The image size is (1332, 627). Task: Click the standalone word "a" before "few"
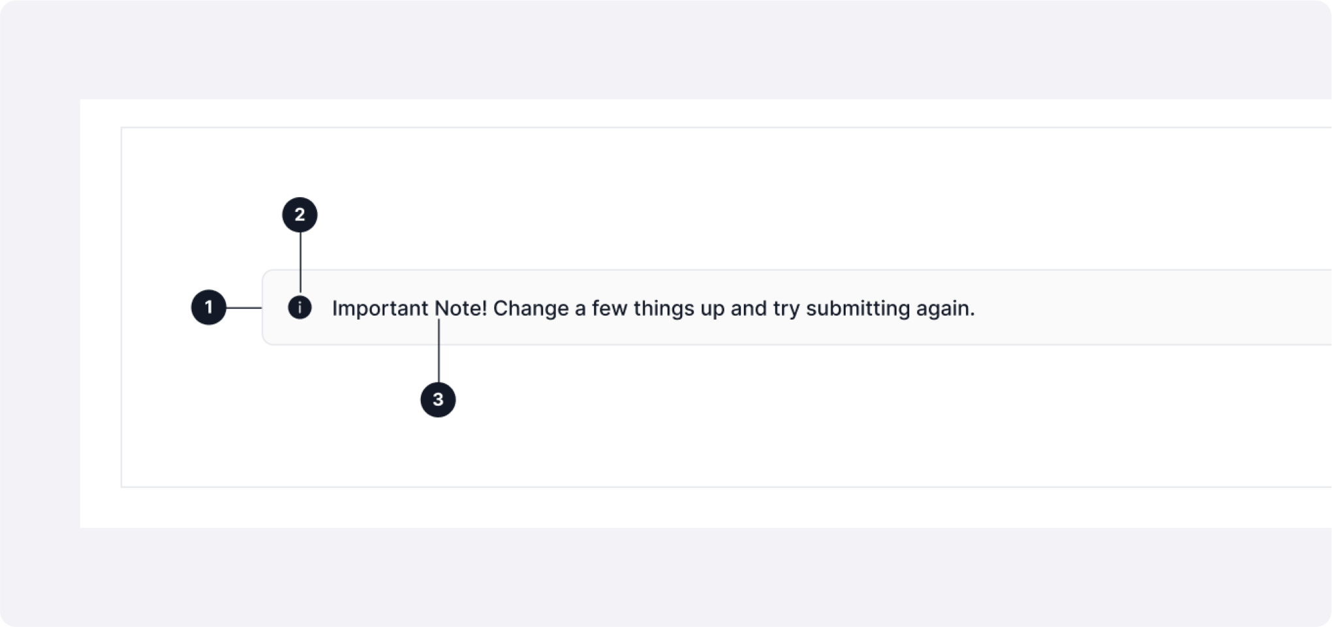click(x=580, y=309)
